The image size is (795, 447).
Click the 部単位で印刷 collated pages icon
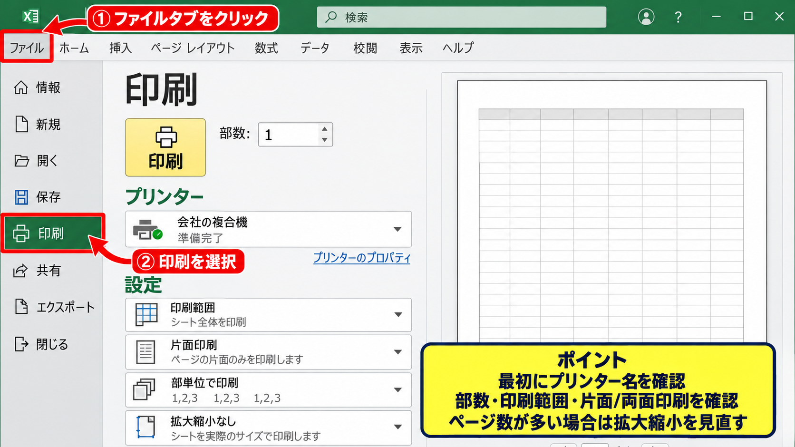click(x=144, y=389)
